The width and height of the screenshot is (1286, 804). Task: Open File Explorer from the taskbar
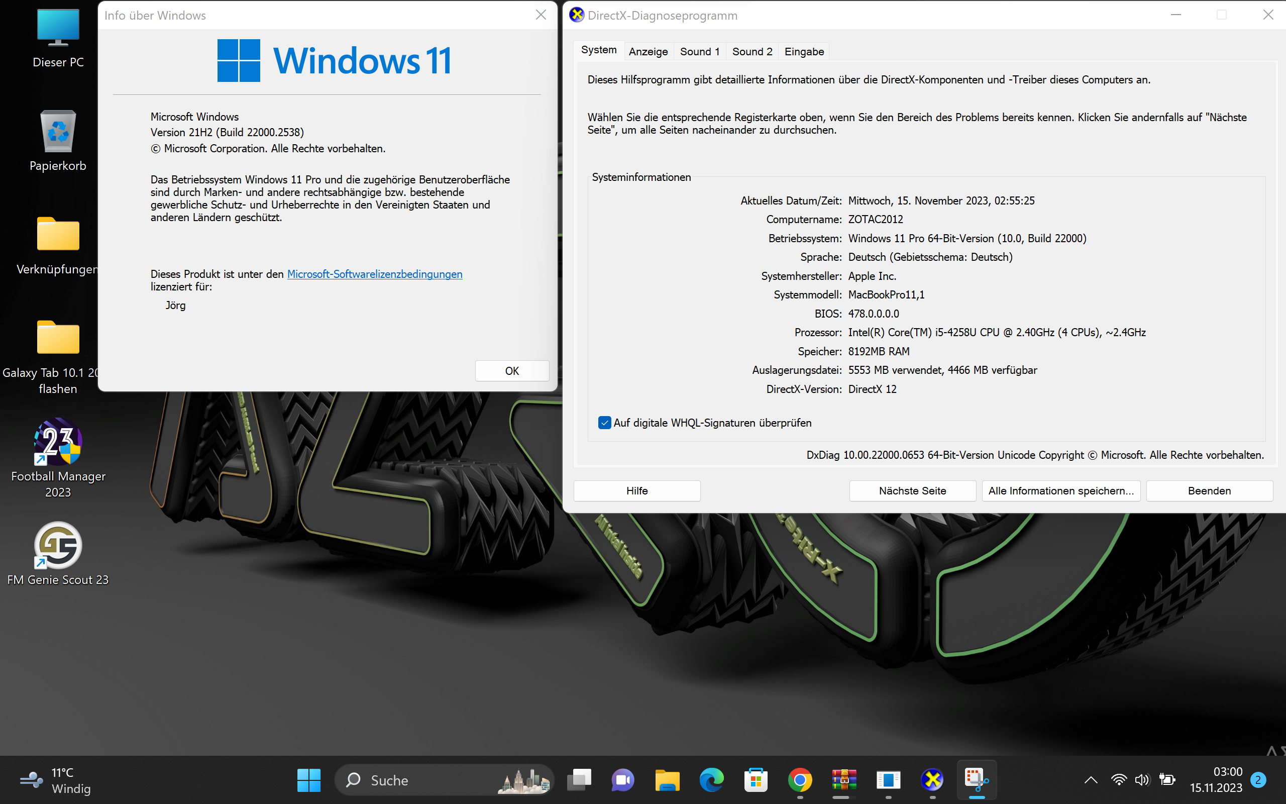tap(667, 779)
